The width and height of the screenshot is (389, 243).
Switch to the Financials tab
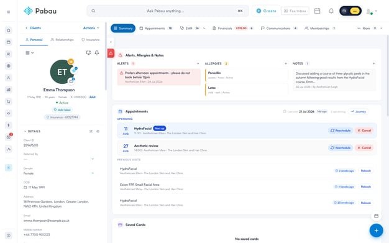[x=233, y=29]
